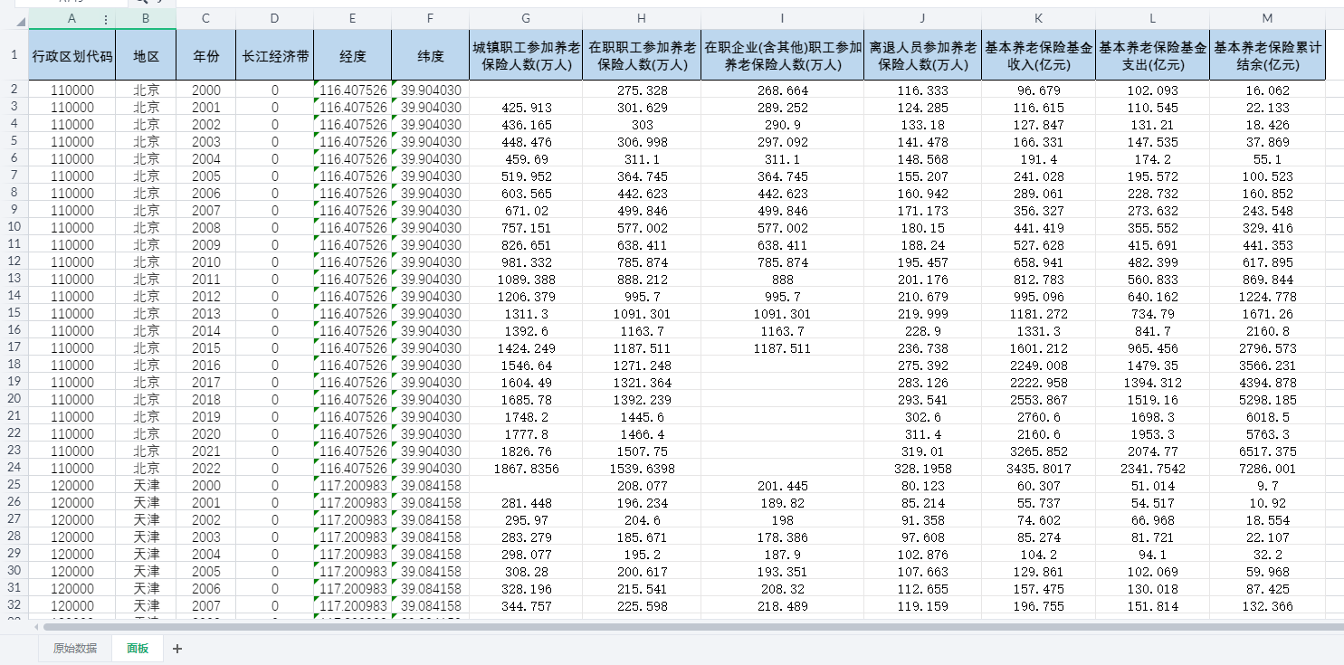The image size is (1344, 665).
Task: Click the 在职职工参加养老保险人数 header cell
Action: (643, 55)
